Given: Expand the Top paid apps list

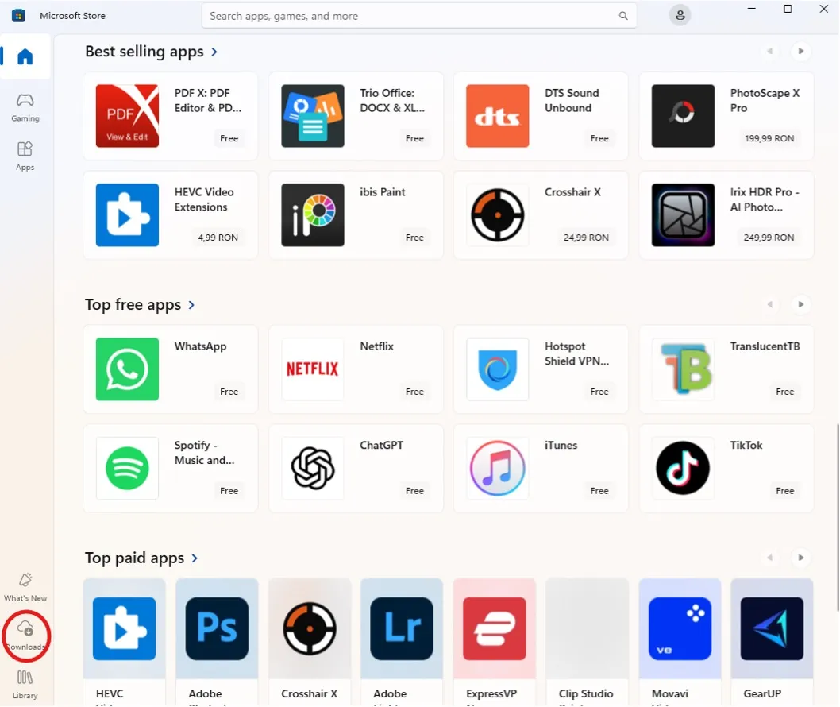Looking at the screenshot, I should [x=195, y=558].
